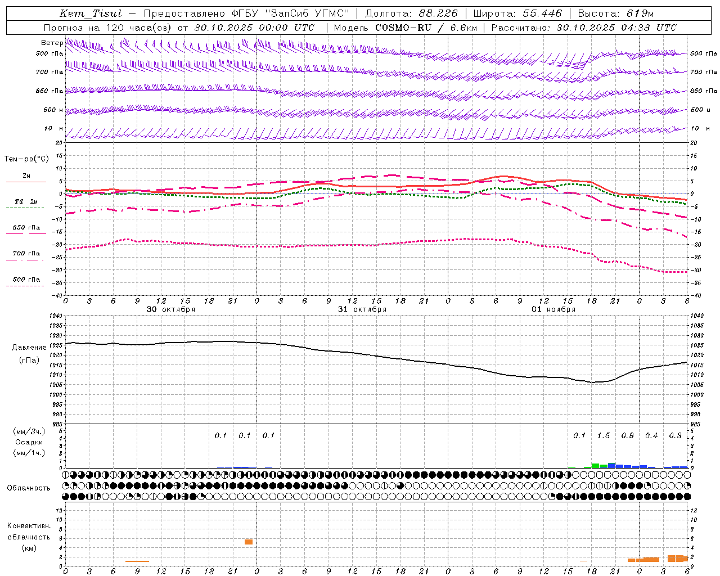Click 'Прогноз на 120 часа(ов)' forecast text

(108, 28)
